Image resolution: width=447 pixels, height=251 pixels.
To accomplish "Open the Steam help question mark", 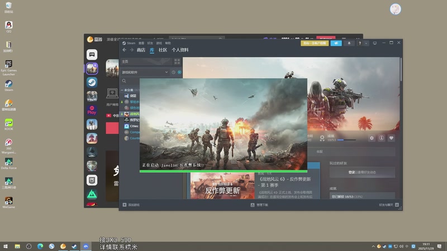I will point(360,44).
